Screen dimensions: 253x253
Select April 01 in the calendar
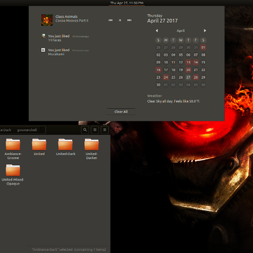[x=203, y=47]
